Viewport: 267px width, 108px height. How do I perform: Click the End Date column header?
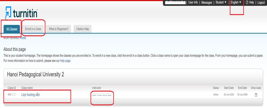point(242,88)
